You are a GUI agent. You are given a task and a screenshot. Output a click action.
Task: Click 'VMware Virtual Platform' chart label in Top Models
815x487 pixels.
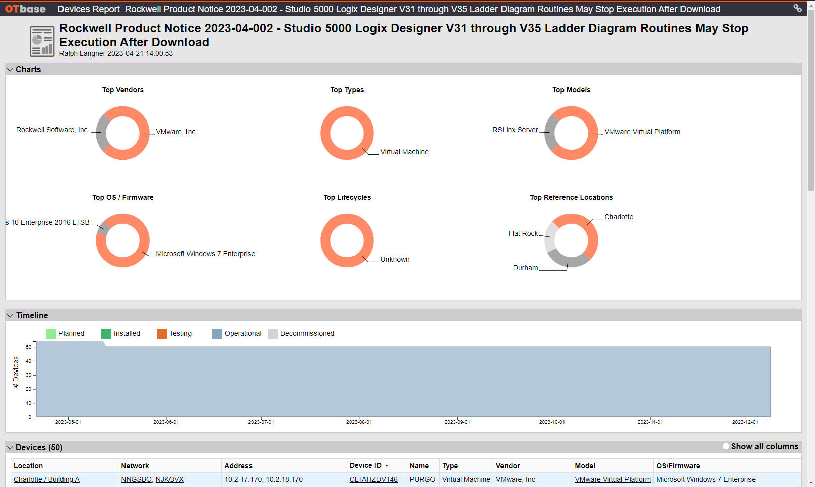tap(642, 132)
